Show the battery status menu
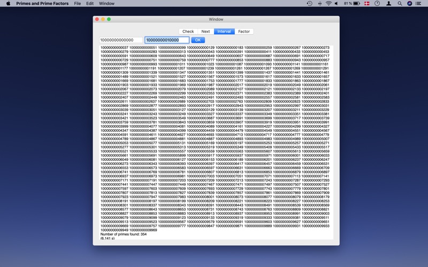Screen dimensions: 428x267 (x=352, y=4)
